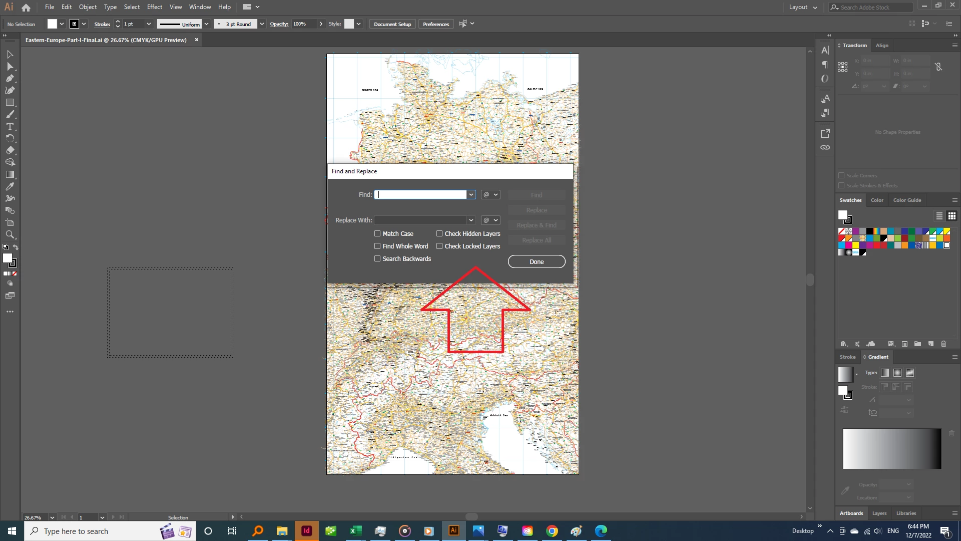Open the Document Setup button

392,24
